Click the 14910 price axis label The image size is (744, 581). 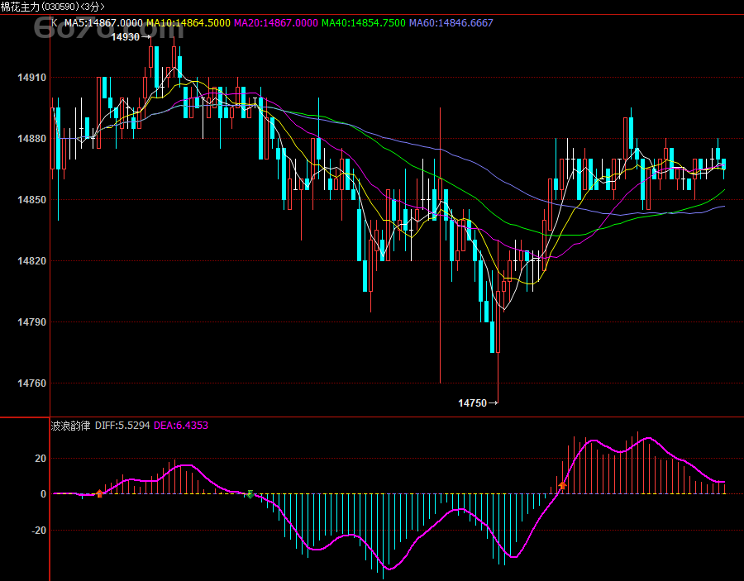coord(31,78)
